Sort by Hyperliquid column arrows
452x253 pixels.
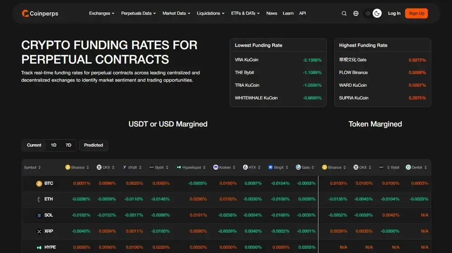click(204, 168)
